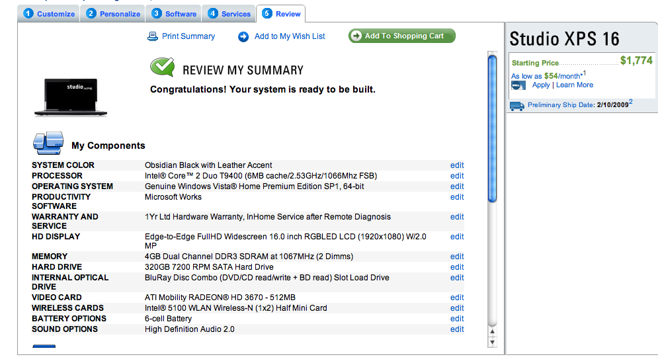Viewport: 658px width, 363px height.
Task: Edit the System Color selection
Action: tap(457, 165)
